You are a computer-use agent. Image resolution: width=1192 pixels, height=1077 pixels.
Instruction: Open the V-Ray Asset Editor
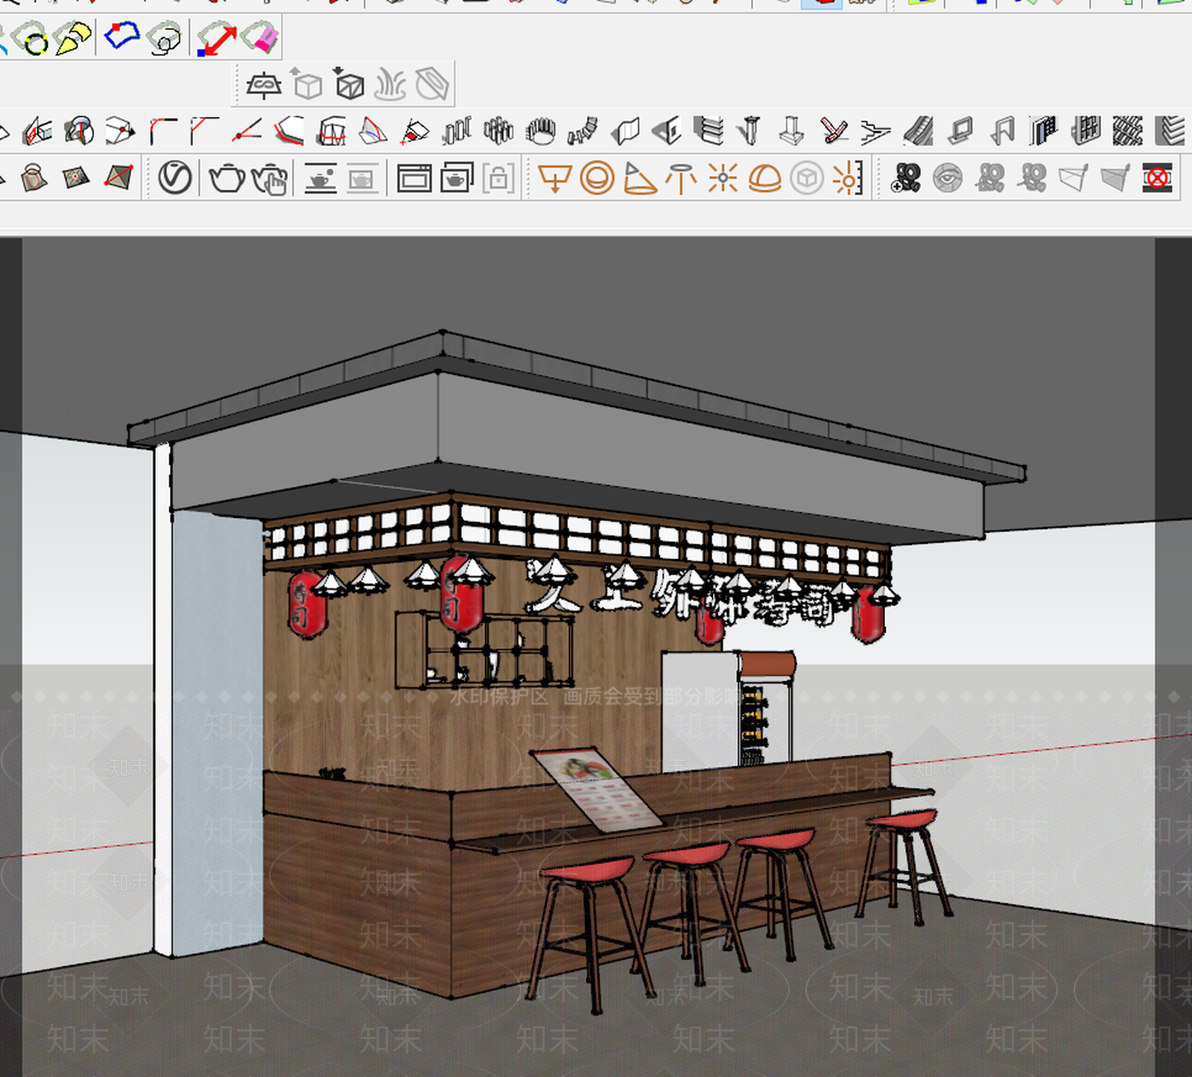coord(175,177)
